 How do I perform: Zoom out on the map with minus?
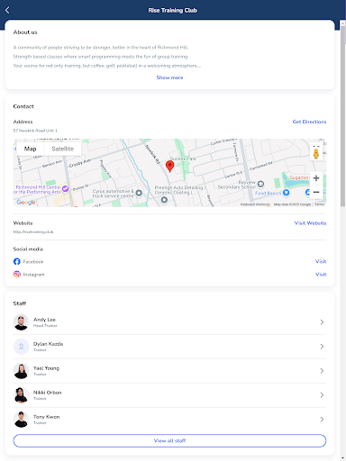click(316, 192)
